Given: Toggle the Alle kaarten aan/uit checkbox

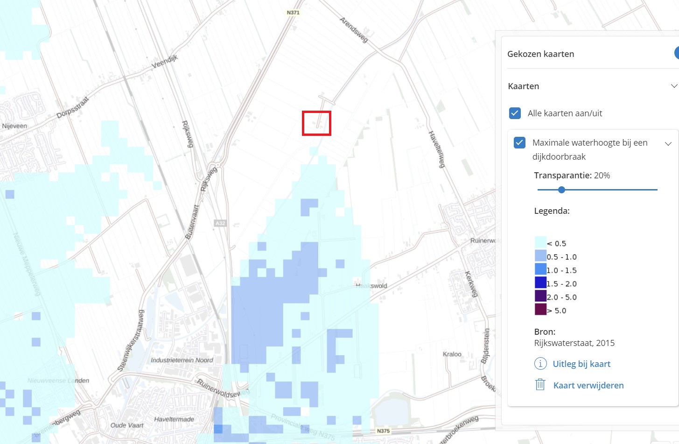Looking at the screenshot, I should (515, 113).
